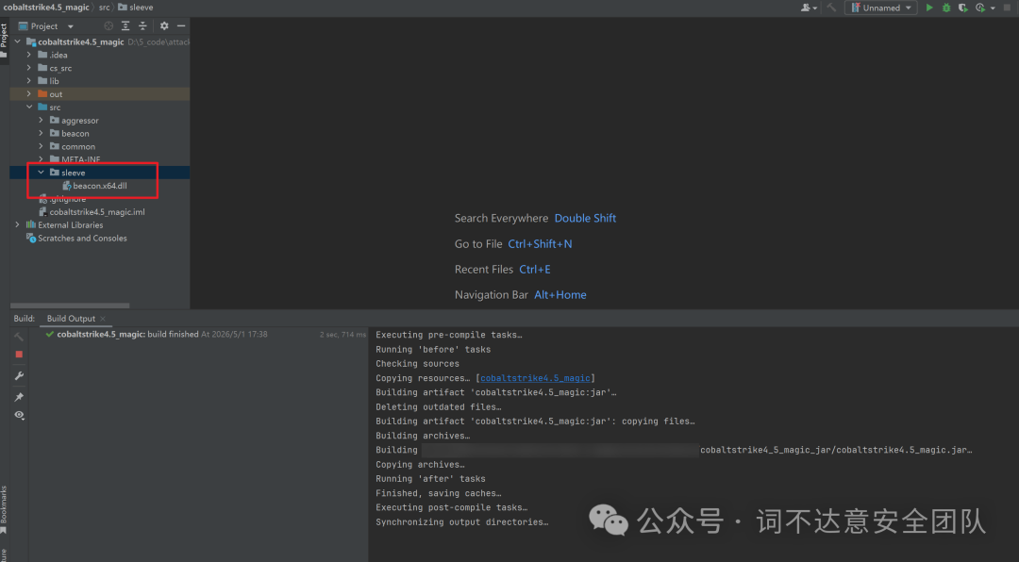The image size is (1019, 562).
Task: Click Alt+Home Navigation Bar hint
Action: coord(560,295)
